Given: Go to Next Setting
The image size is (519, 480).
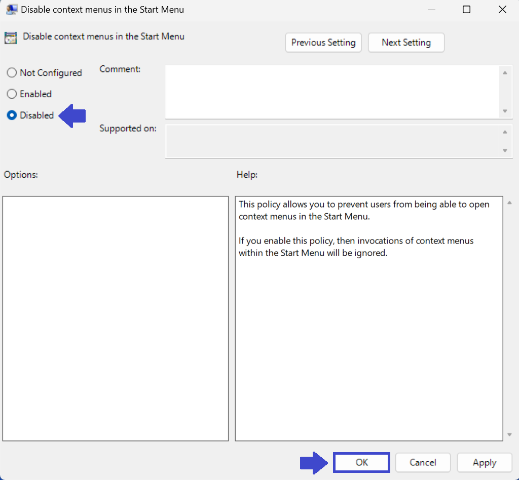Looking at the screenshot, I should coord(406,43).
